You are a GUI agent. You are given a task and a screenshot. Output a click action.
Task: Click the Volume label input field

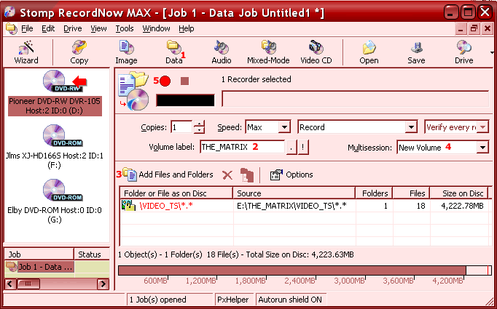[x=242, y=148]
